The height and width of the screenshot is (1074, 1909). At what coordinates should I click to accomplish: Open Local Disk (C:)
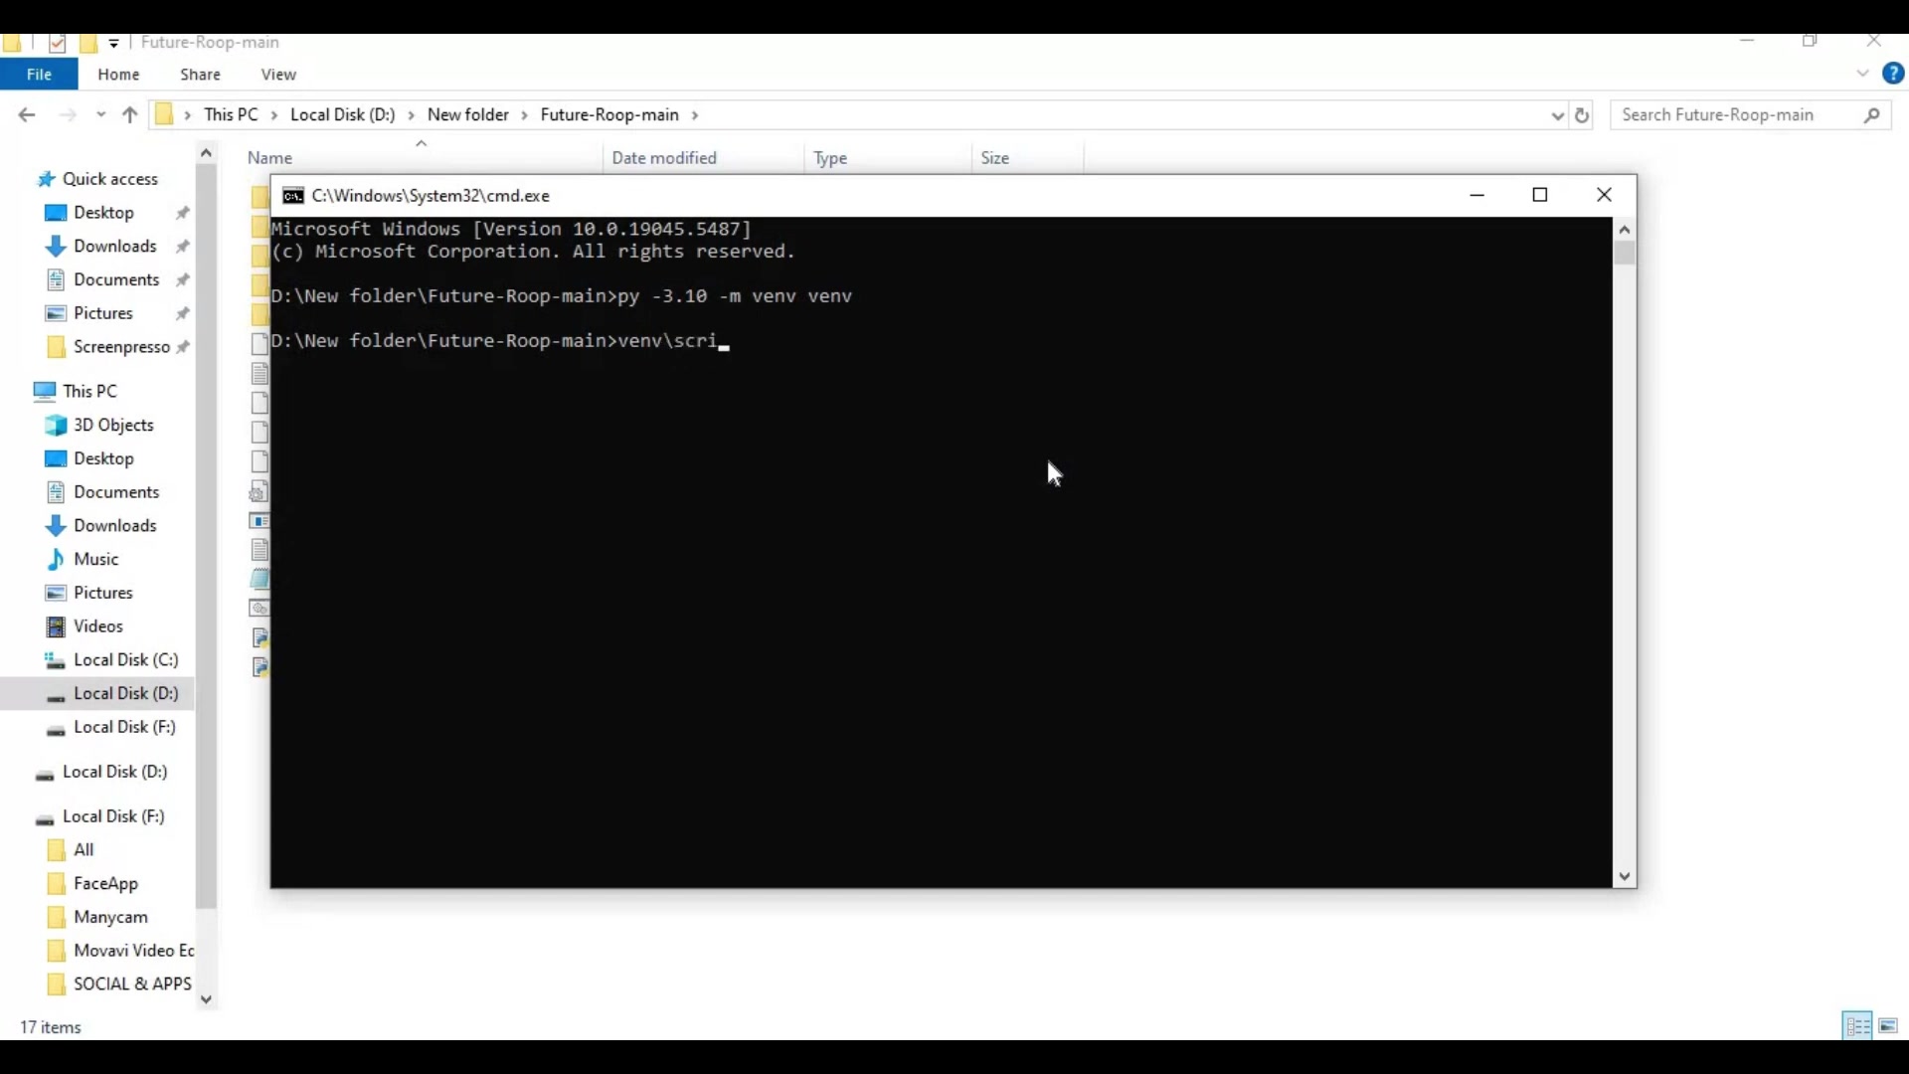pos(125,661)
